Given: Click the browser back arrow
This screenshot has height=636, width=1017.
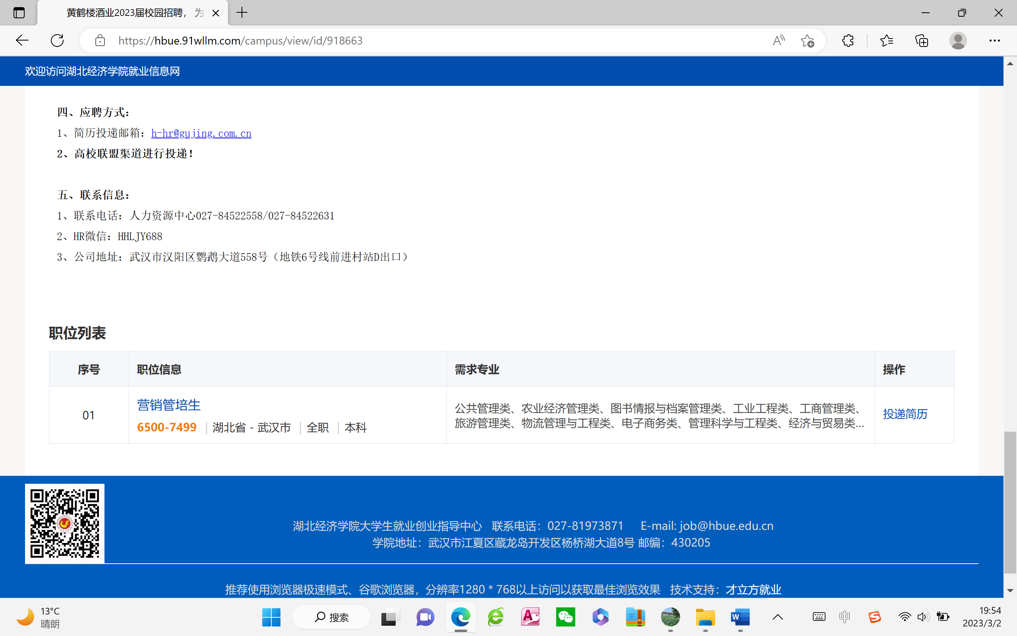Looking at the screenshot, I should [x=22, y=41].
